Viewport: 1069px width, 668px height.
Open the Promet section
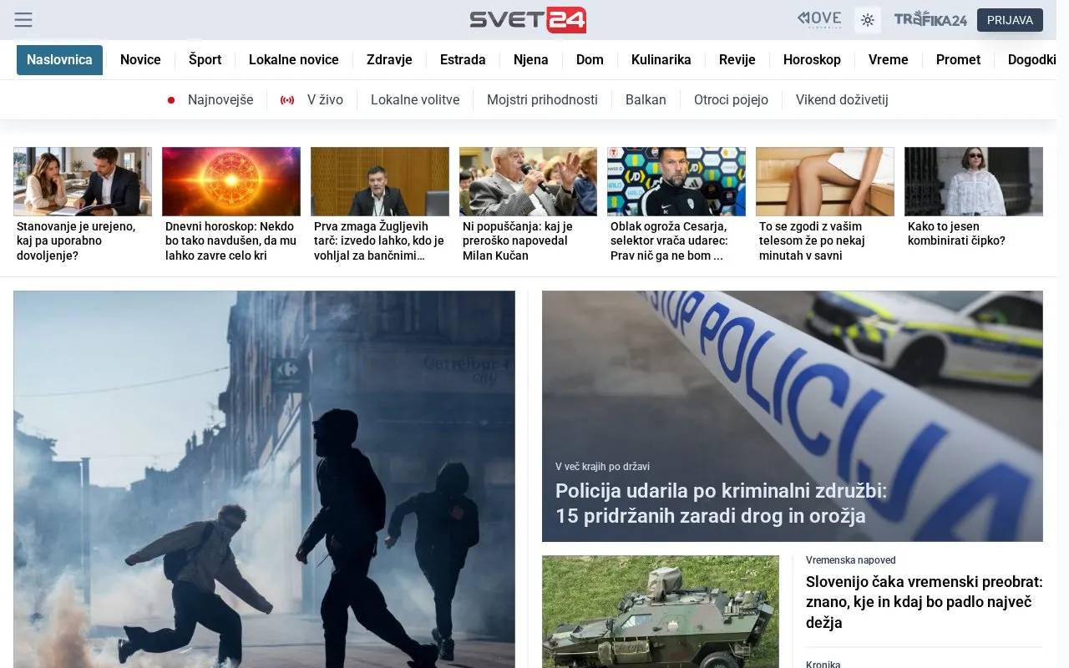958,60
